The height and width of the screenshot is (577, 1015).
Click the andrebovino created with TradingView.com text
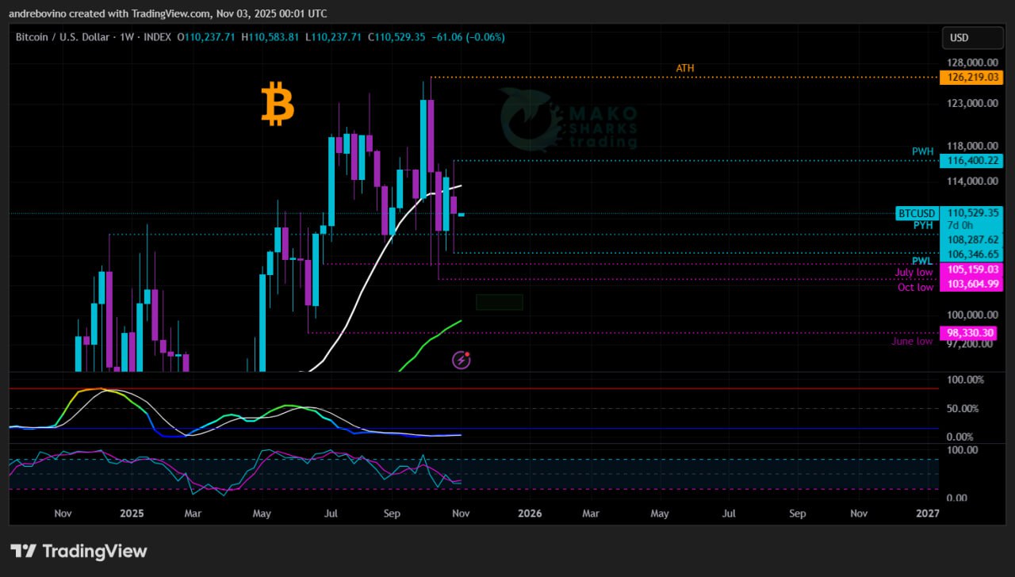(x=167, y=13)
